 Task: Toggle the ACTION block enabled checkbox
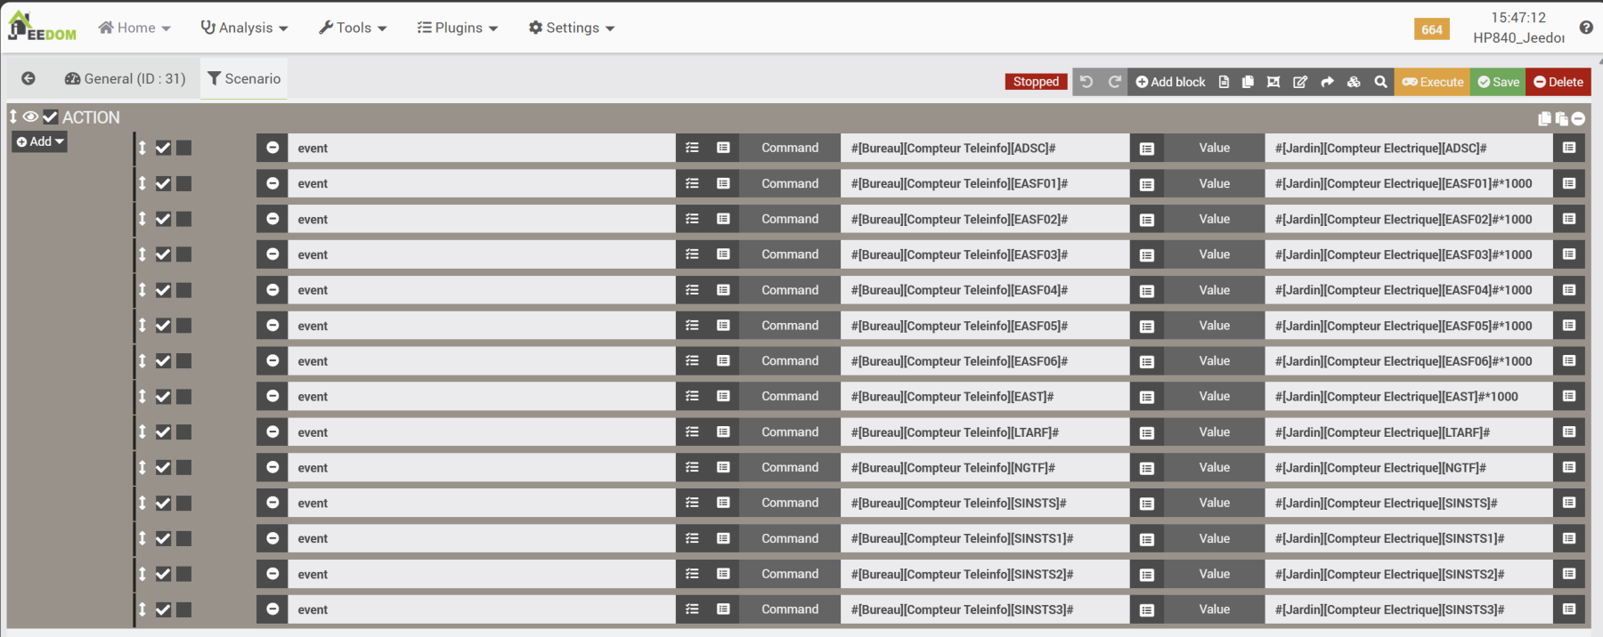tap(51, 117)
